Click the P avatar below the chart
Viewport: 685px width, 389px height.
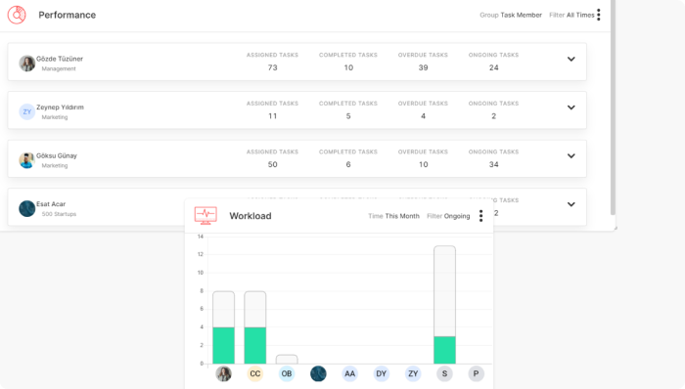point(476,373)
